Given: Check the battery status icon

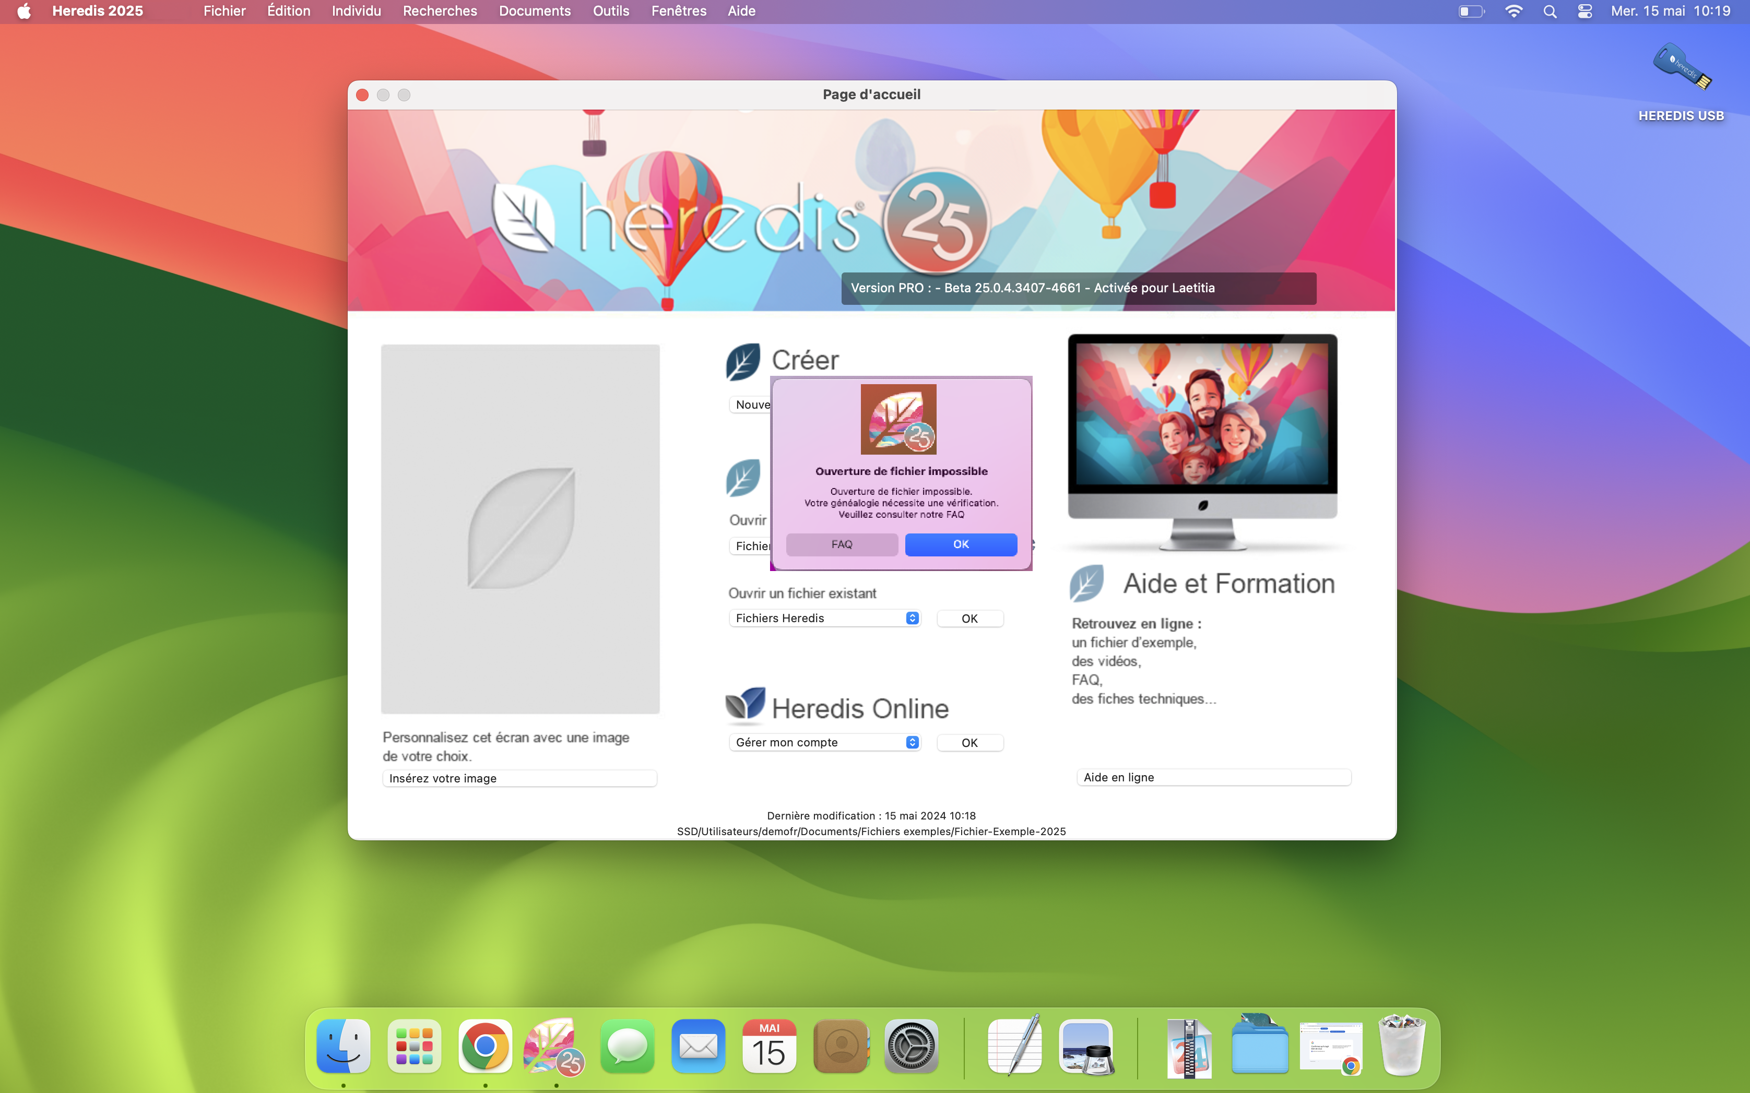Looking at the screenshot, I should (x=1470, y=11).
